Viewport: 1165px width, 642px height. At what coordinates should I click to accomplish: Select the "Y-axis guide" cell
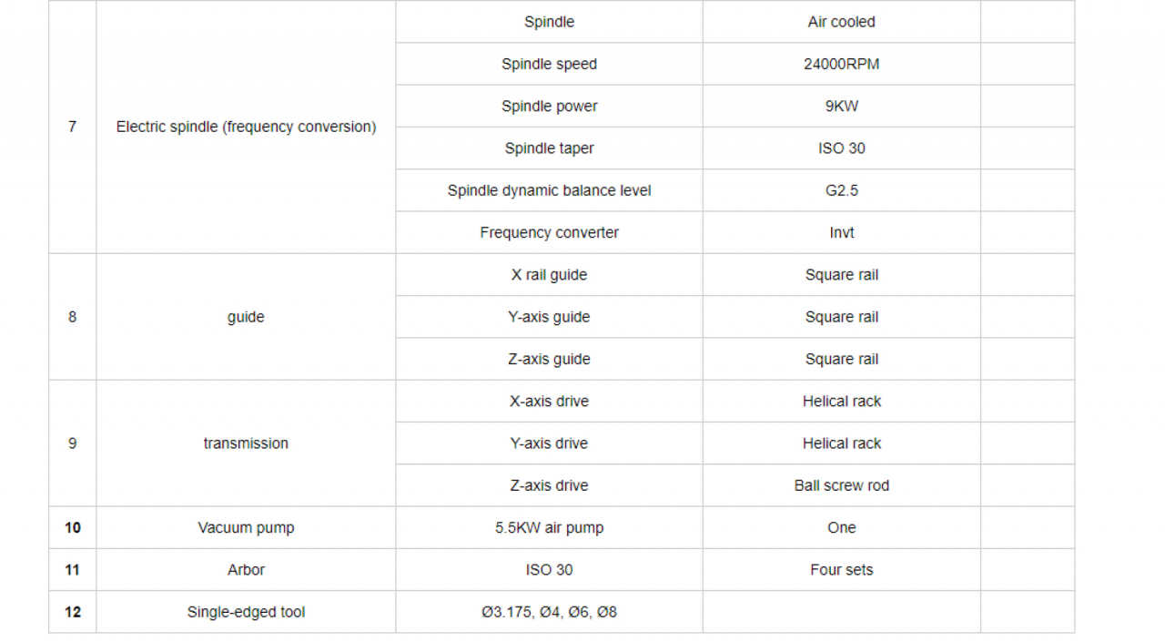pos(549,317)
